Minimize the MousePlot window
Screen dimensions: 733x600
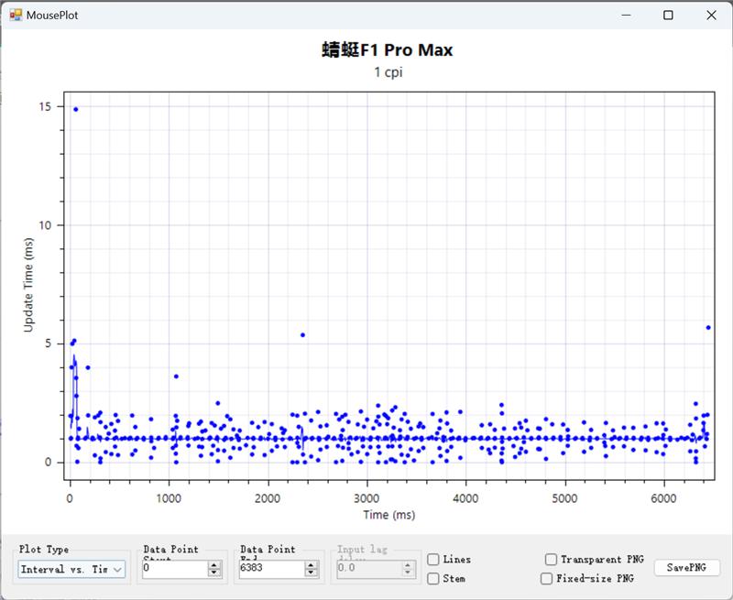tap(626, 15)
